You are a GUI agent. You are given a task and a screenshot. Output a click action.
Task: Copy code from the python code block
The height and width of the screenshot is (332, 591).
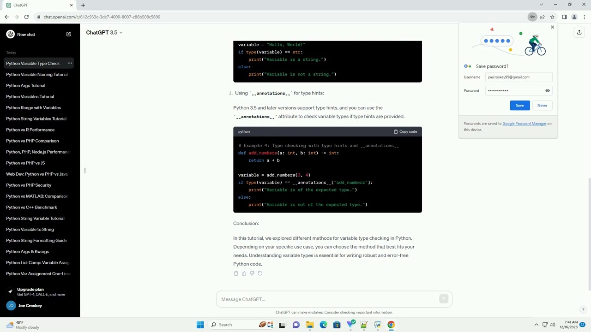click(405, 132)
